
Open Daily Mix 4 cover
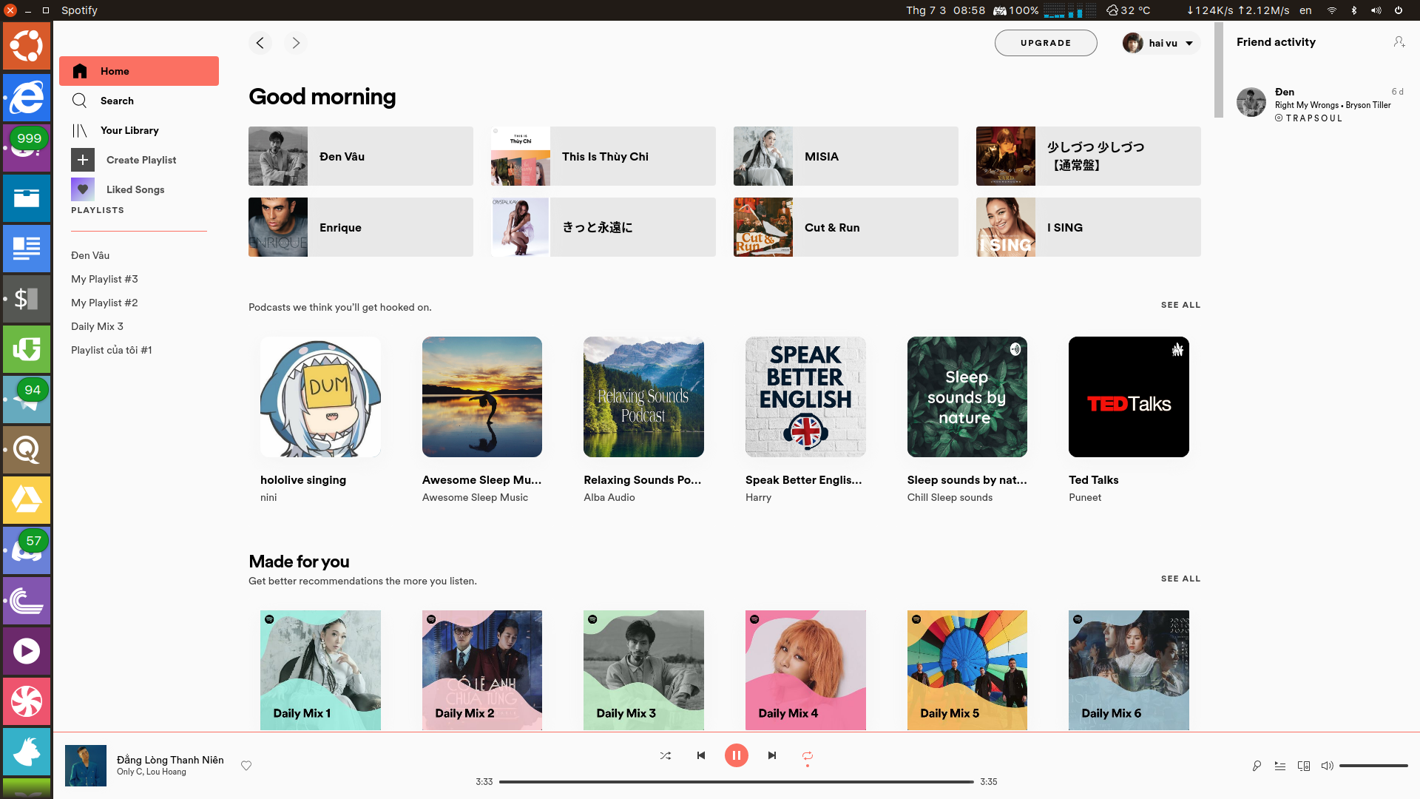pos(805,670)
